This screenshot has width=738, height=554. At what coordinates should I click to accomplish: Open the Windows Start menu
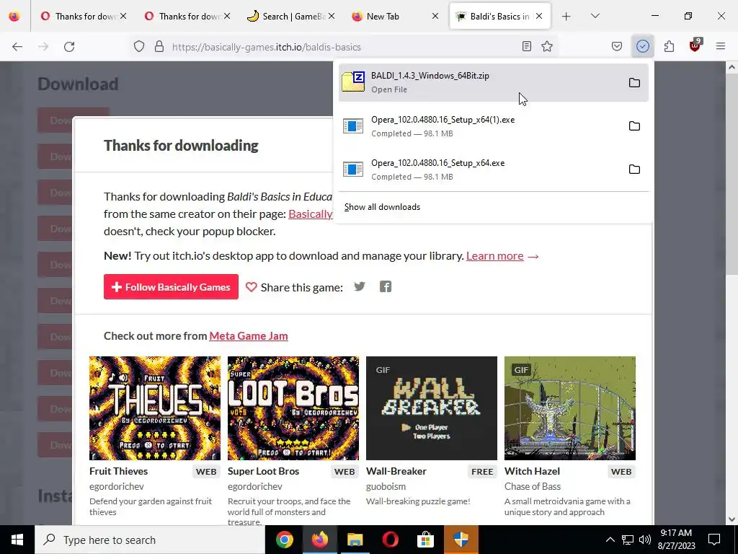(17, 540)
